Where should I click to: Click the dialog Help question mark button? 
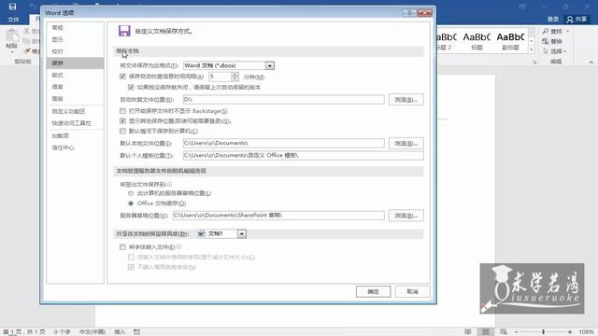point(409,12)
